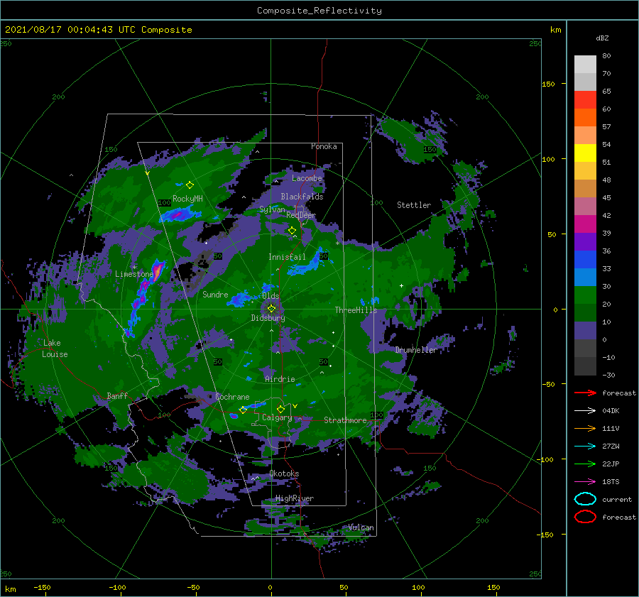The image size is (639, 597).
Task: Pick the yellow 54 dBZ color swatch
Action: point(585,153)
